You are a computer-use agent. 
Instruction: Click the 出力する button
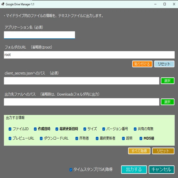[134, 170]
